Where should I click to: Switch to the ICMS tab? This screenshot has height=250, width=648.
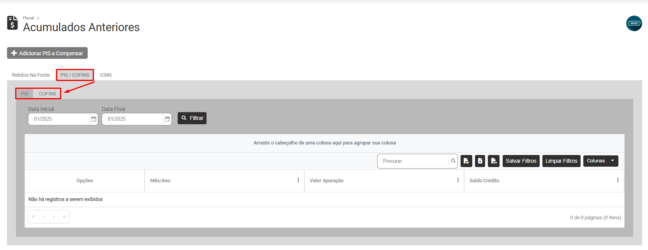(106, 75)
